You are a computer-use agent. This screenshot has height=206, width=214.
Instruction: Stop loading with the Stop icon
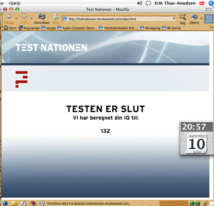pos(56,17)
